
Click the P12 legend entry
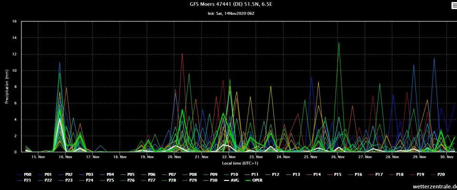pyautogui.click(x=275, y=174)
